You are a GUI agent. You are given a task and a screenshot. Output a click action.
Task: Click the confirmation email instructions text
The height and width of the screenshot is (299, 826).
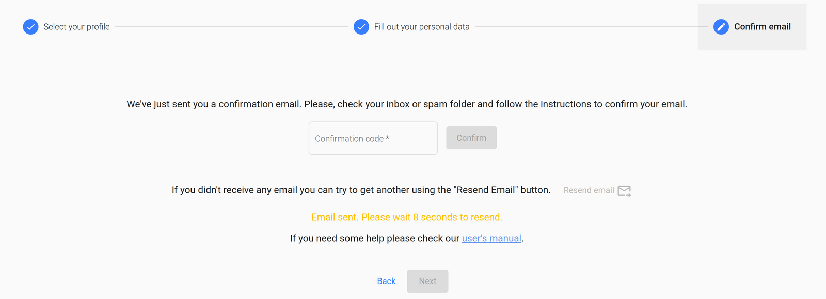point(406,104)
